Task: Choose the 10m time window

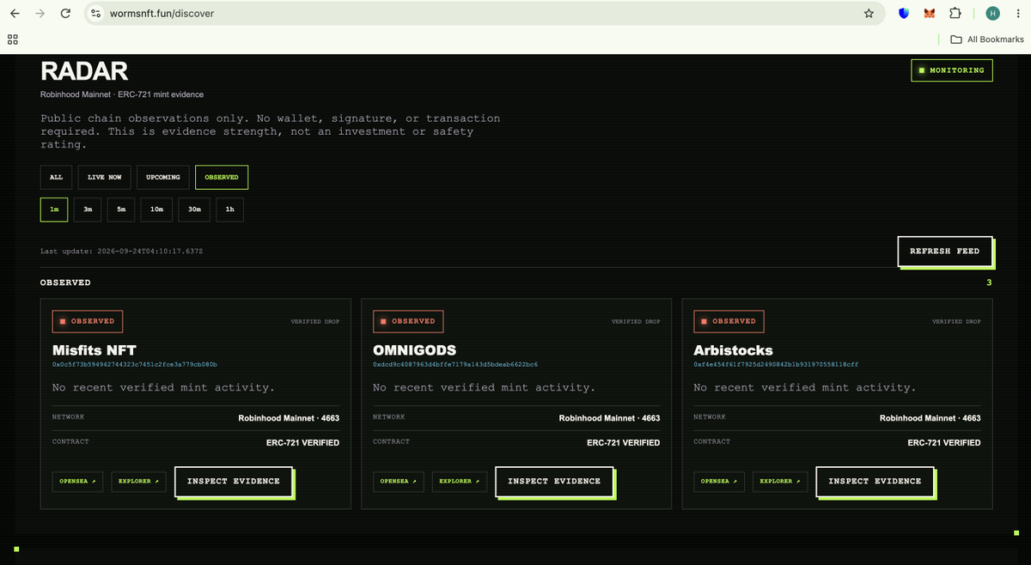Action: 156,210
